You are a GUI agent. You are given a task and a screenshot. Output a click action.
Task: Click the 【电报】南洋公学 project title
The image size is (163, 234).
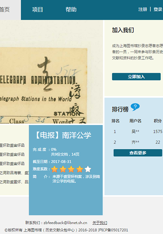click(x=63, y=135)
